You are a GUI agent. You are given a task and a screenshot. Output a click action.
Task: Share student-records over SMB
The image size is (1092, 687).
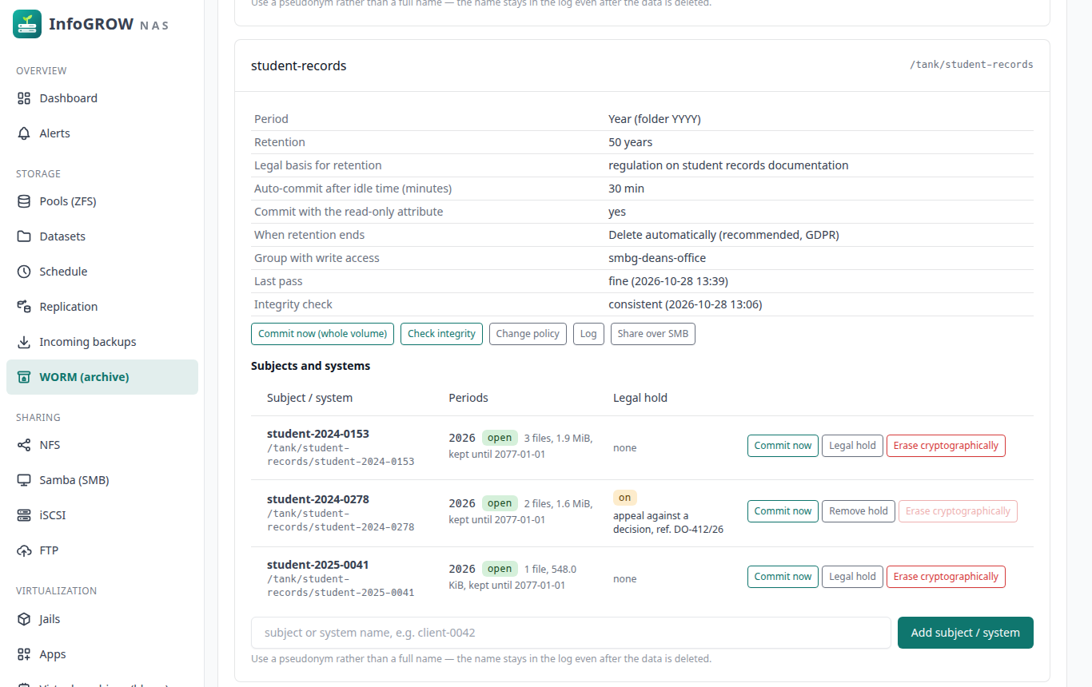(653, 334)
